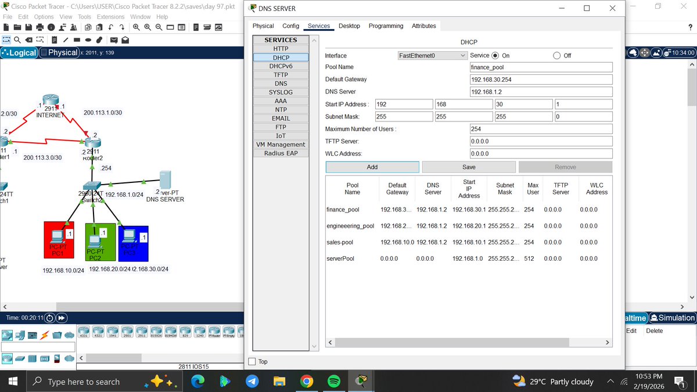Add a Simple PDU with the closed envelope icon
Image resolution: width=697 pixels, height=392 pixels.
(114, 40)
